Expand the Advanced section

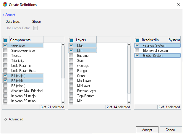click(x=6, y=119)
